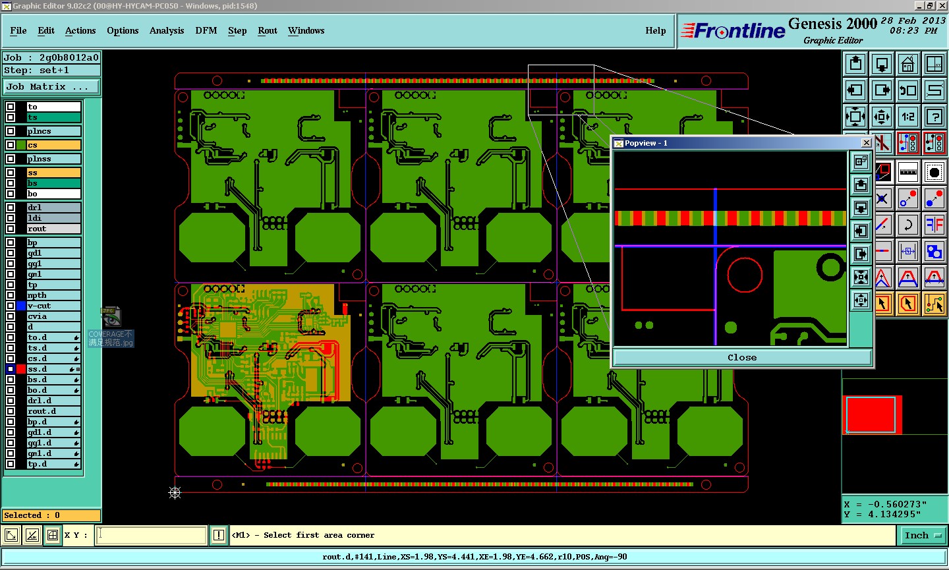Click the mirrored F flip icon
Viewport: 949px width, 570px height.
[935, 225]
